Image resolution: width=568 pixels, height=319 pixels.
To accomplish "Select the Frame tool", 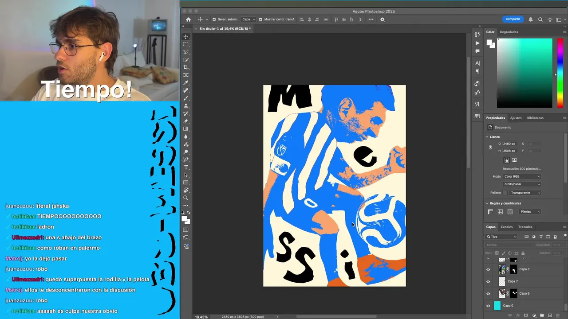I will [x=186, y=75].
